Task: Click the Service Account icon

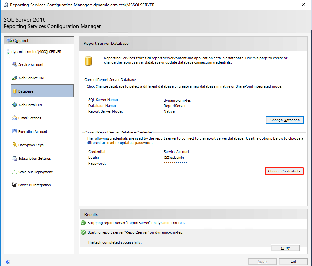Action: (15, 64)
